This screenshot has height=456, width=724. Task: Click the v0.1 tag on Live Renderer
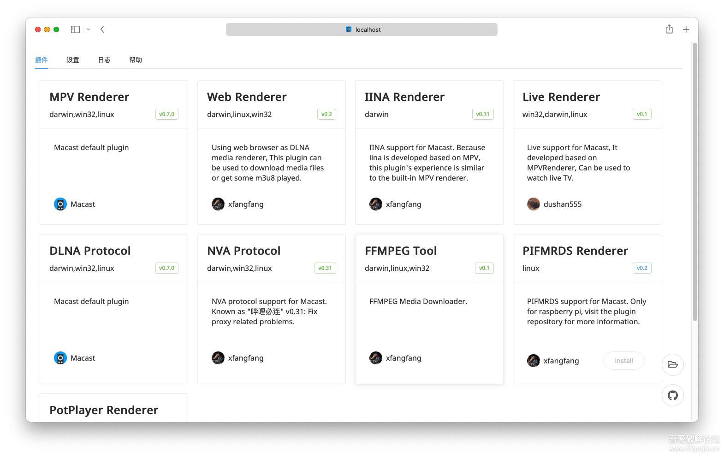[x=642, y=114]
